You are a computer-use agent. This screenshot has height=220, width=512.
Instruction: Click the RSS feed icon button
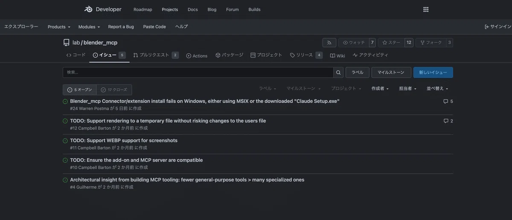(x=329, y=43)
